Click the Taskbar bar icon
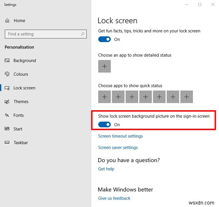Viewport: 219px width, 207px height. coord(7,142)
